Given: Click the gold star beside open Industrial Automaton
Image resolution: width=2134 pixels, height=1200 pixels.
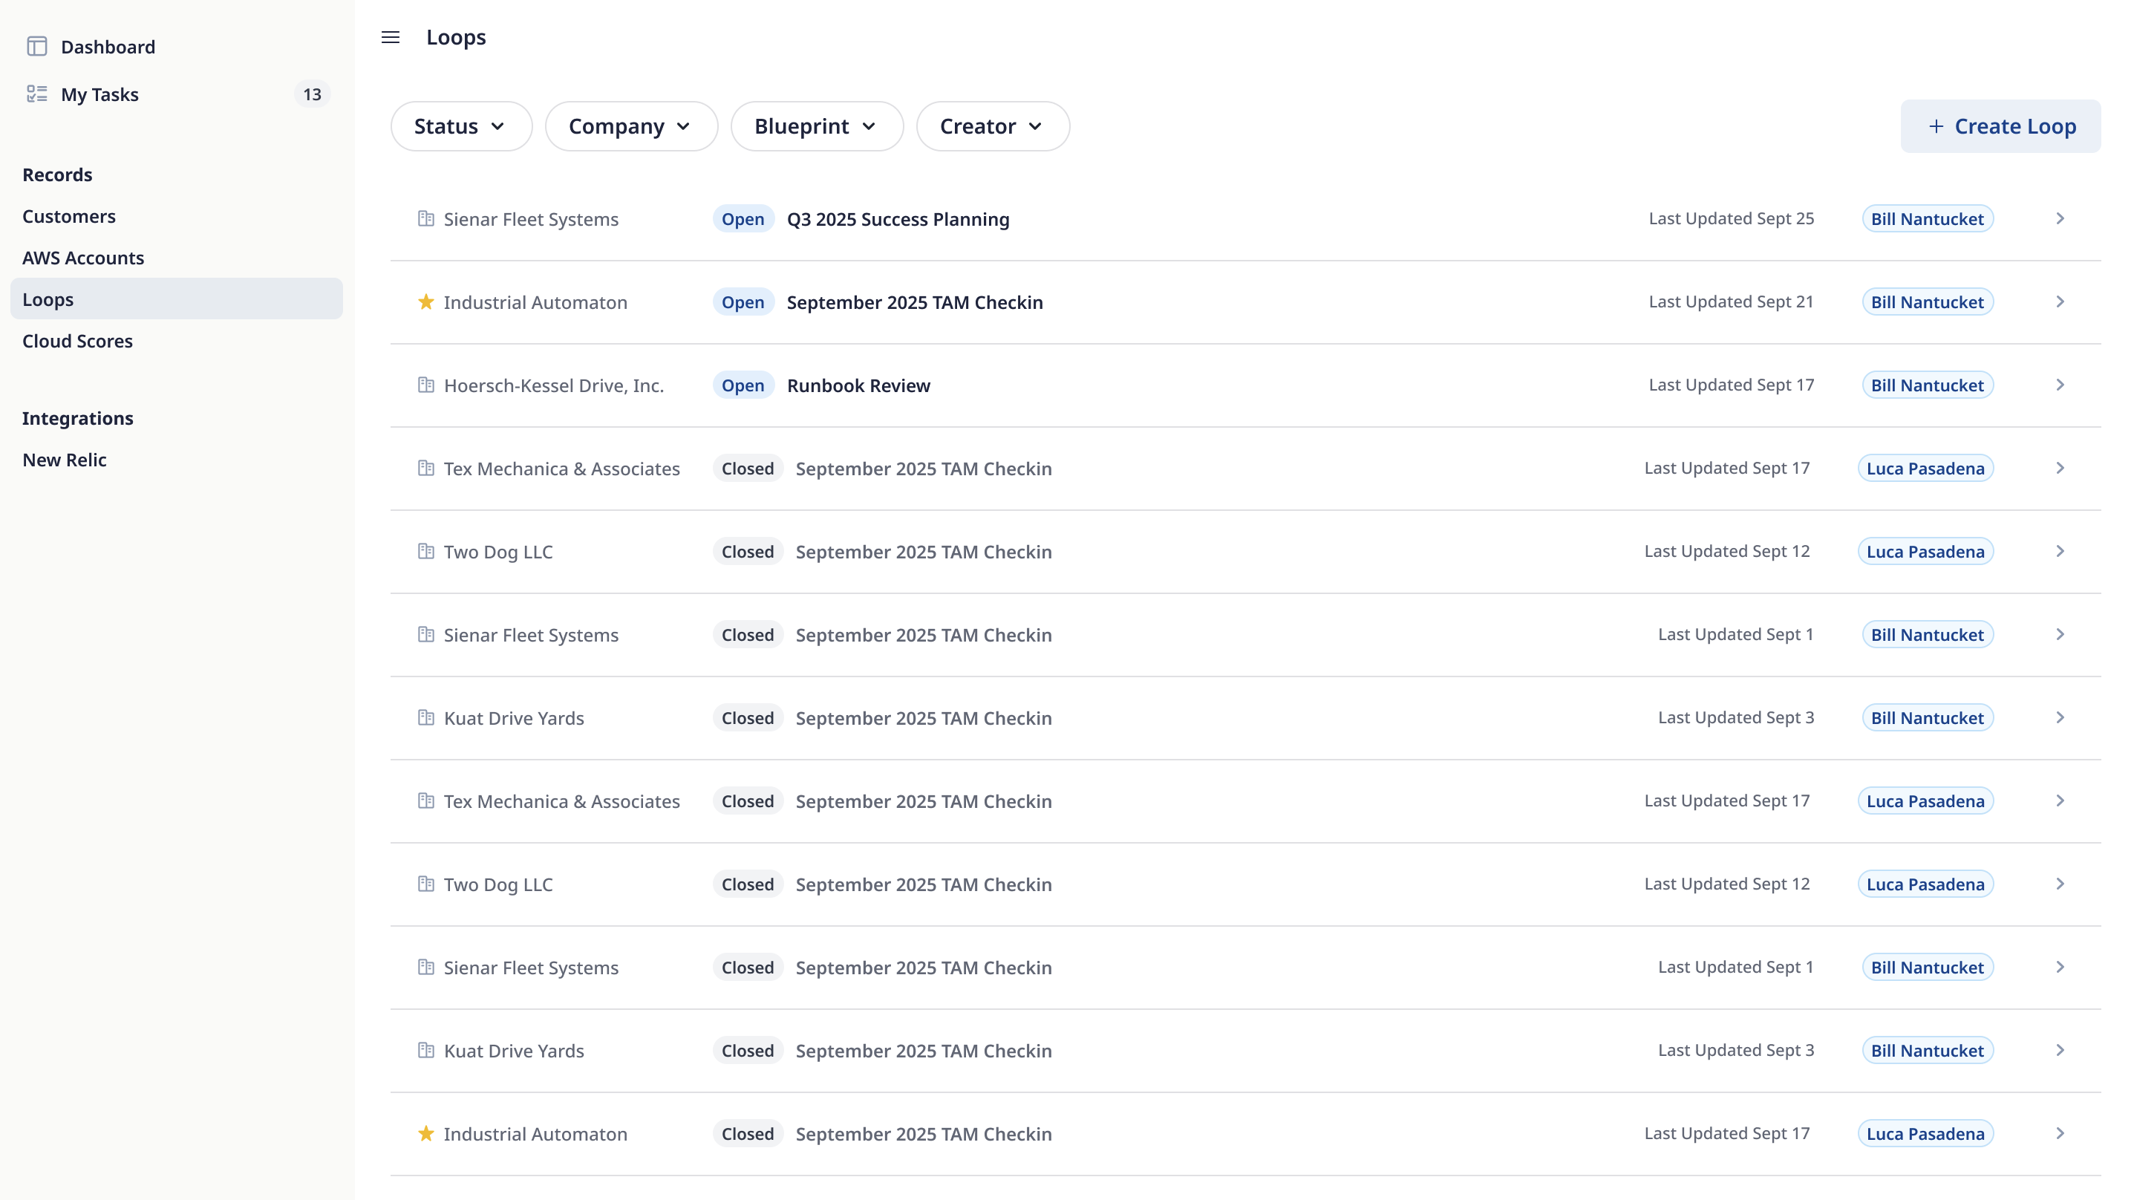Looking at the screenshot, I should coord(425,301).
